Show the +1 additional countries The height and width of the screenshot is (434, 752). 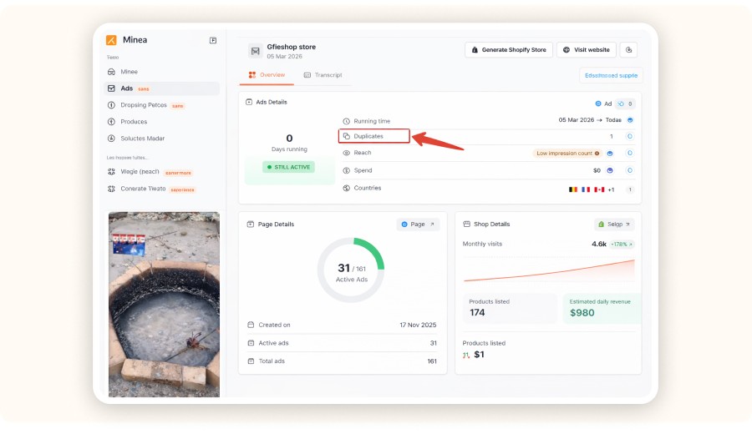pyautogui.click(x=611, y=189)
